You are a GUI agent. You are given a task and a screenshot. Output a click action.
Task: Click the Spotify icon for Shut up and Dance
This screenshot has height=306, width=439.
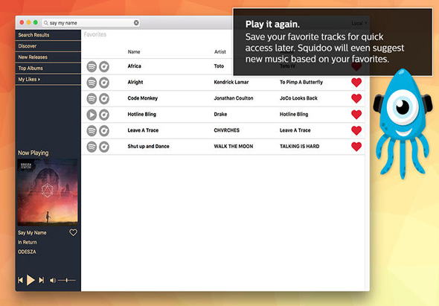tap(92, 147)
